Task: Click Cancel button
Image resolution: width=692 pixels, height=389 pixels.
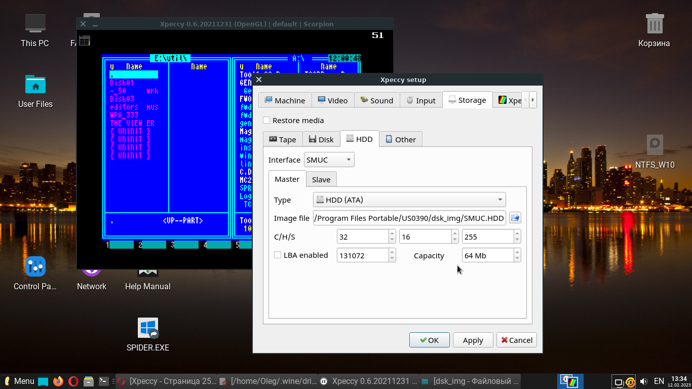Action: (x=517, y=340)
